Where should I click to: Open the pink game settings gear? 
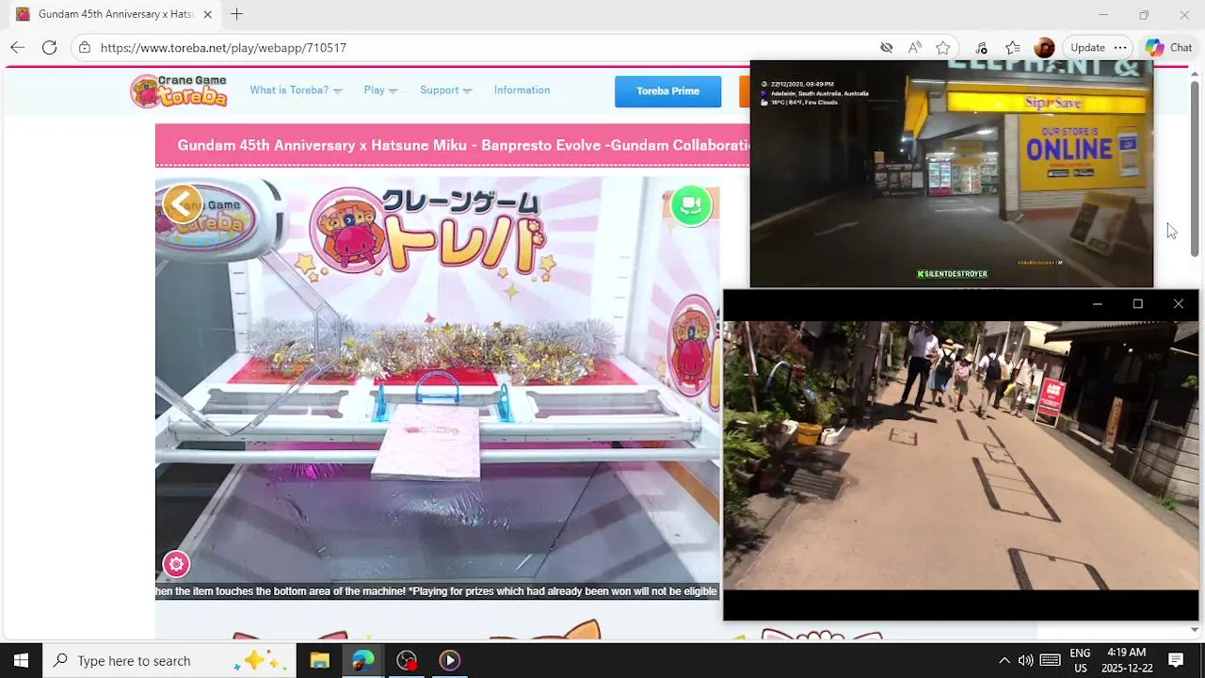point(176,564)
